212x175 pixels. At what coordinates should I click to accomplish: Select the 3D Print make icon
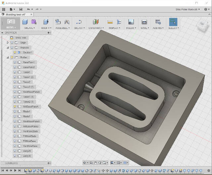144,22
